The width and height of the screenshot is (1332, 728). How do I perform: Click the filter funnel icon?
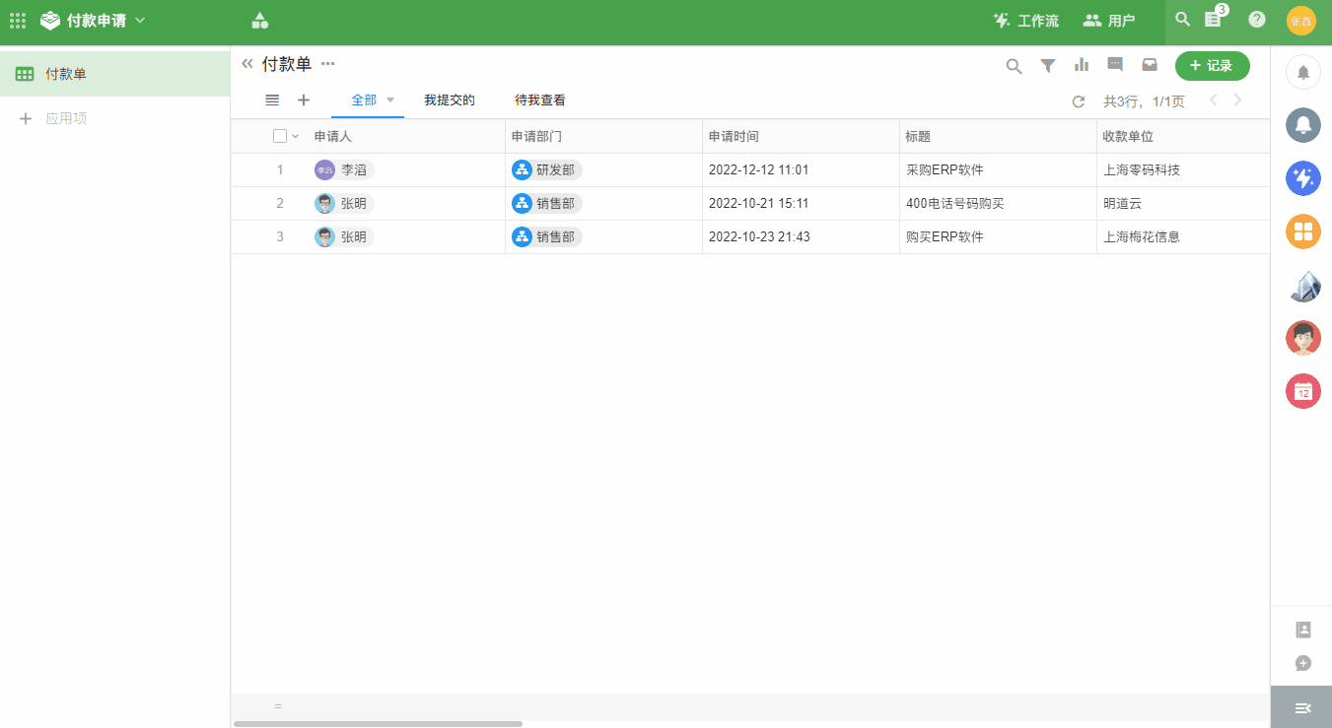(x=1048, y=66)
